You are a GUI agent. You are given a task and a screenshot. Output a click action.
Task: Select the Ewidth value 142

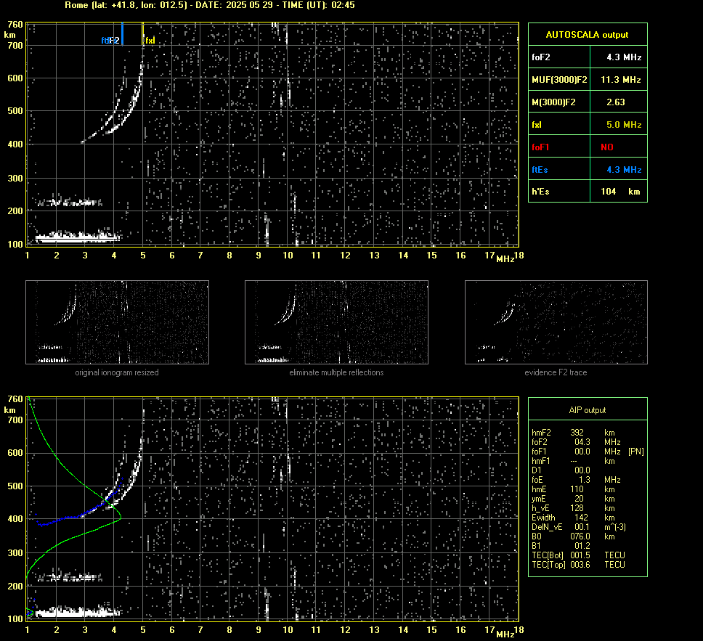tap(582, 518)
